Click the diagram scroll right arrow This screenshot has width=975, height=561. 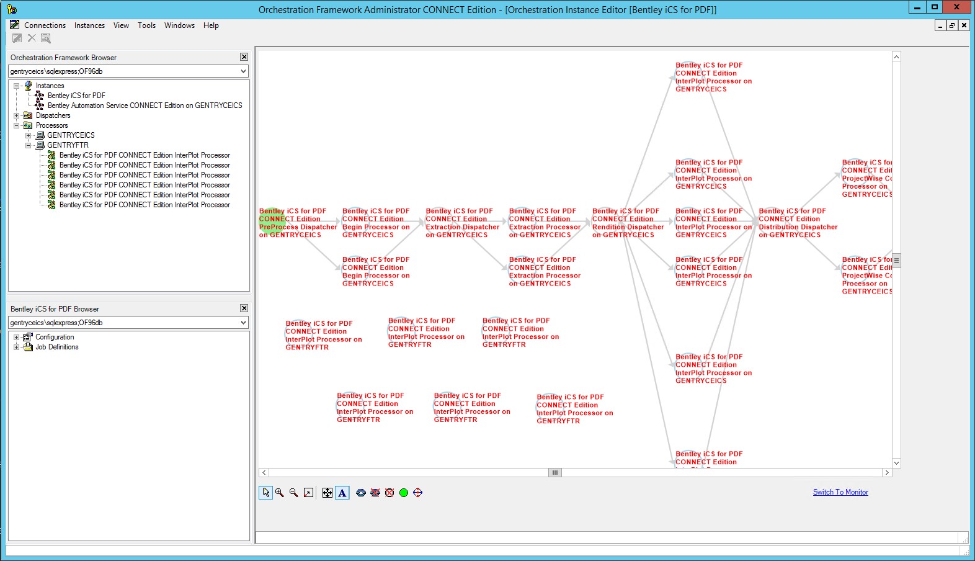tap(887, 473)
